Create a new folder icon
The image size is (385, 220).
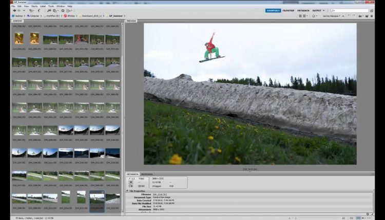coord(367,16)
